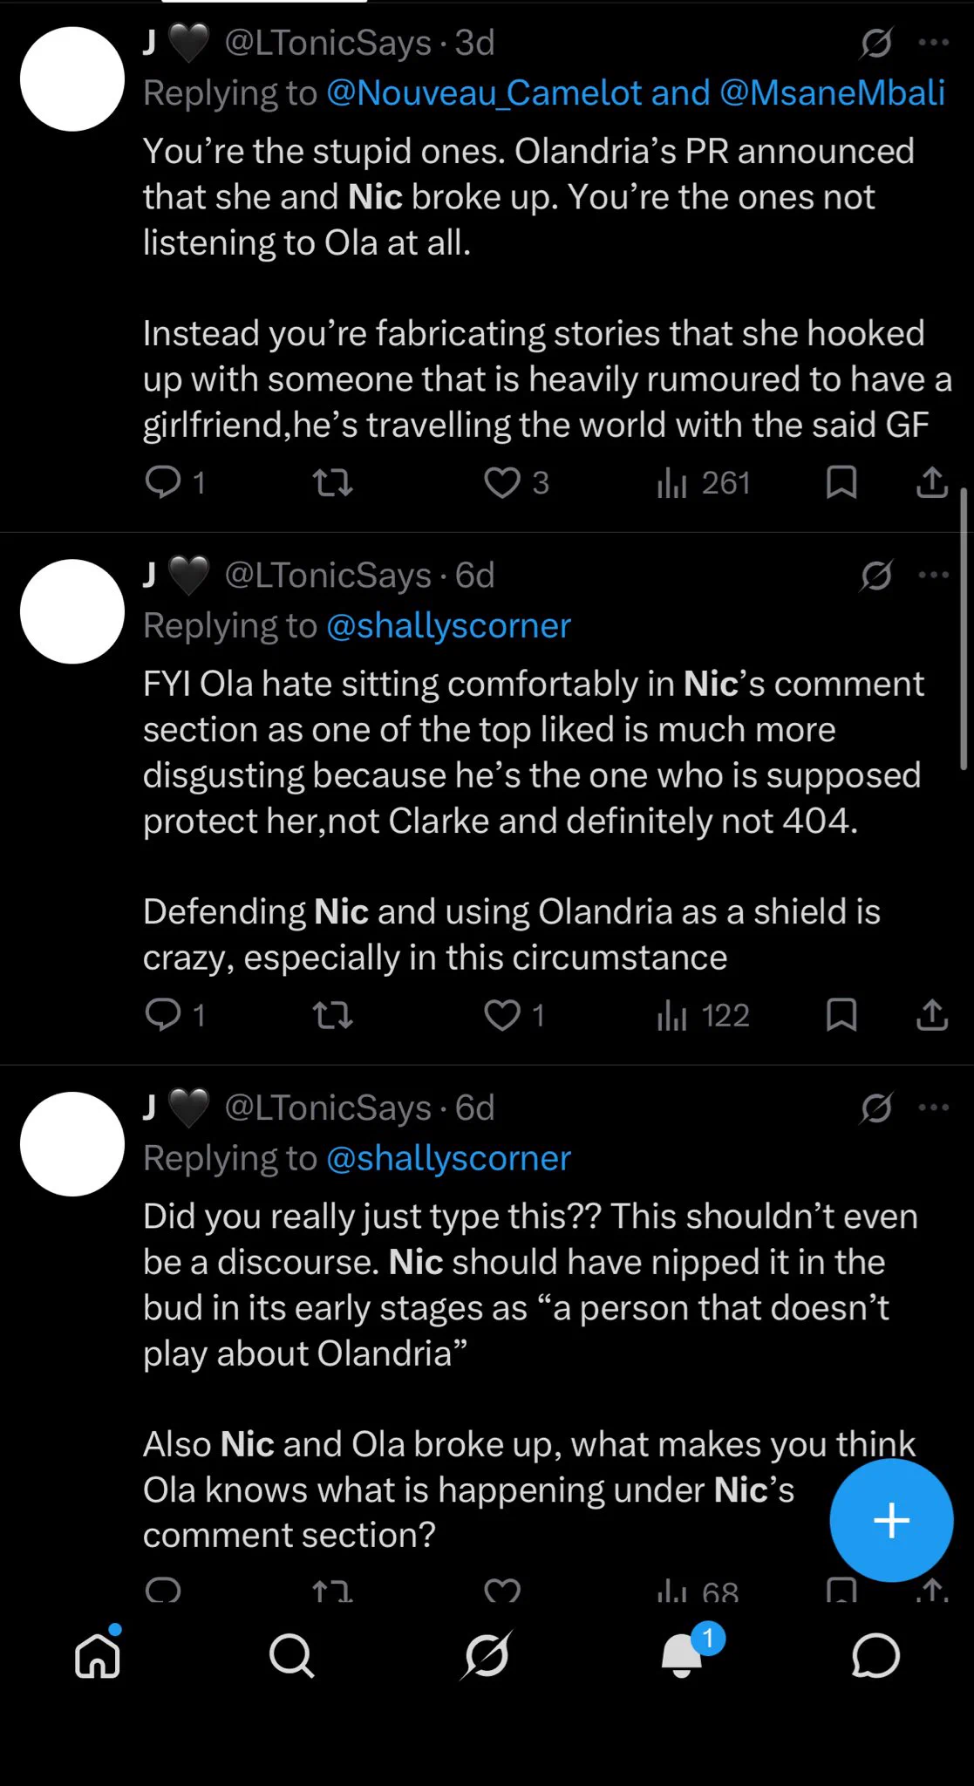Open the Search tab in bottom navigation
The width and height of the screenshot is (974, 1786).
click(x=291, y=1654)
